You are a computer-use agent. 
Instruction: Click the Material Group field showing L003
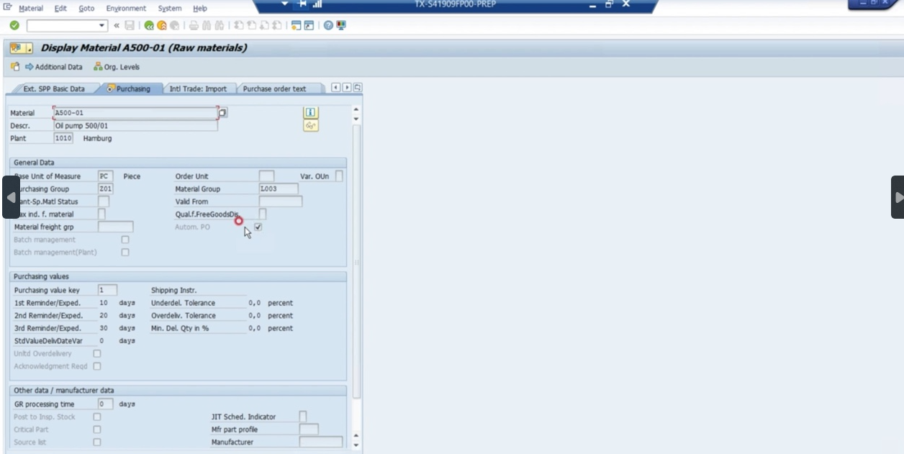279,189
